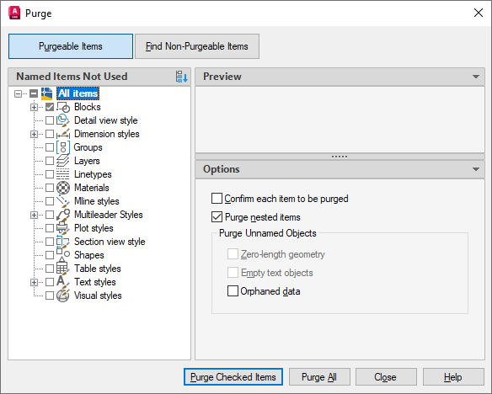492x394 pixels.
Task: Check the Layers checkbox in the tree
Action: [x=50, y=161]
